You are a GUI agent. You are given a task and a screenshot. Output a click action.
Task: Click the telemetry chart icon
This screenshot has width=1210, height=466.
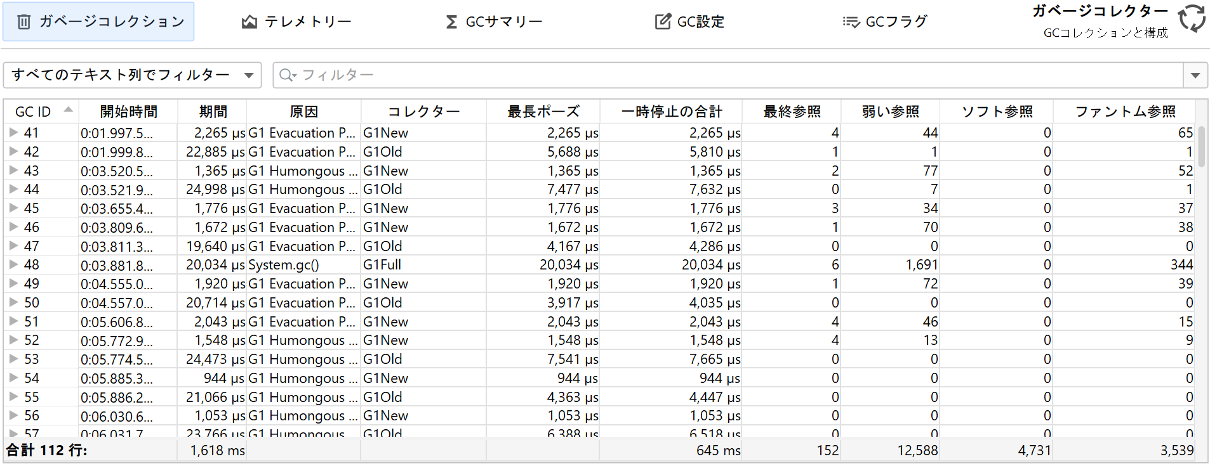(x=249, y=22)
